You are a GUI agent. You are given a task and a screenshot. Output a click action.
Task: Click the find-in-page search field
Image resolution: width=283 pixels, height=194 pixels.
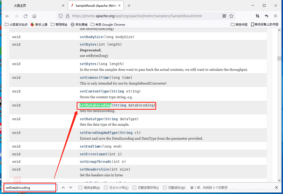[30, 188]
